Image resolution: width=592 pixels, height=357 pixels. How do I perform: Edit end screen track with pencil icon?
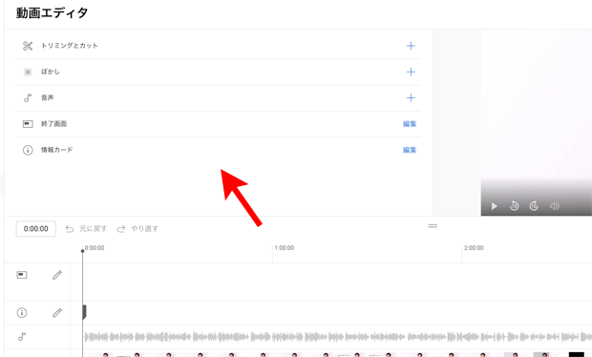(x=57, y=275)
